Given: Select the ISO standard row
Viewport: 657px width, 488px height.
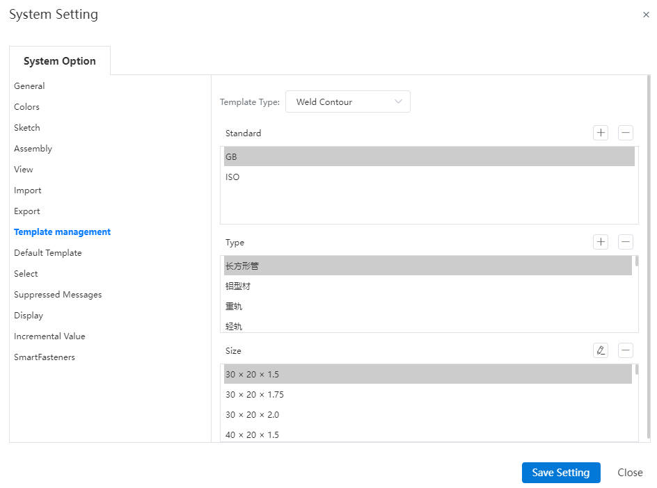Looking at the screenshot, I should (x=429, y=177).
